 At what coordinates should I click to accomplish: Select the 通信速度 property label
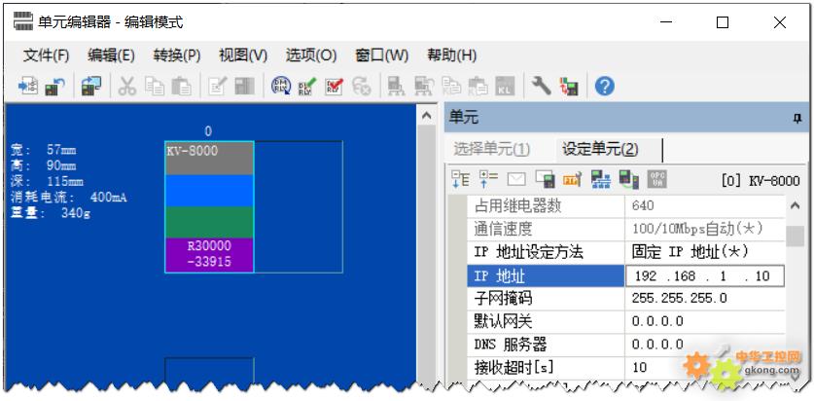[547, 229]
